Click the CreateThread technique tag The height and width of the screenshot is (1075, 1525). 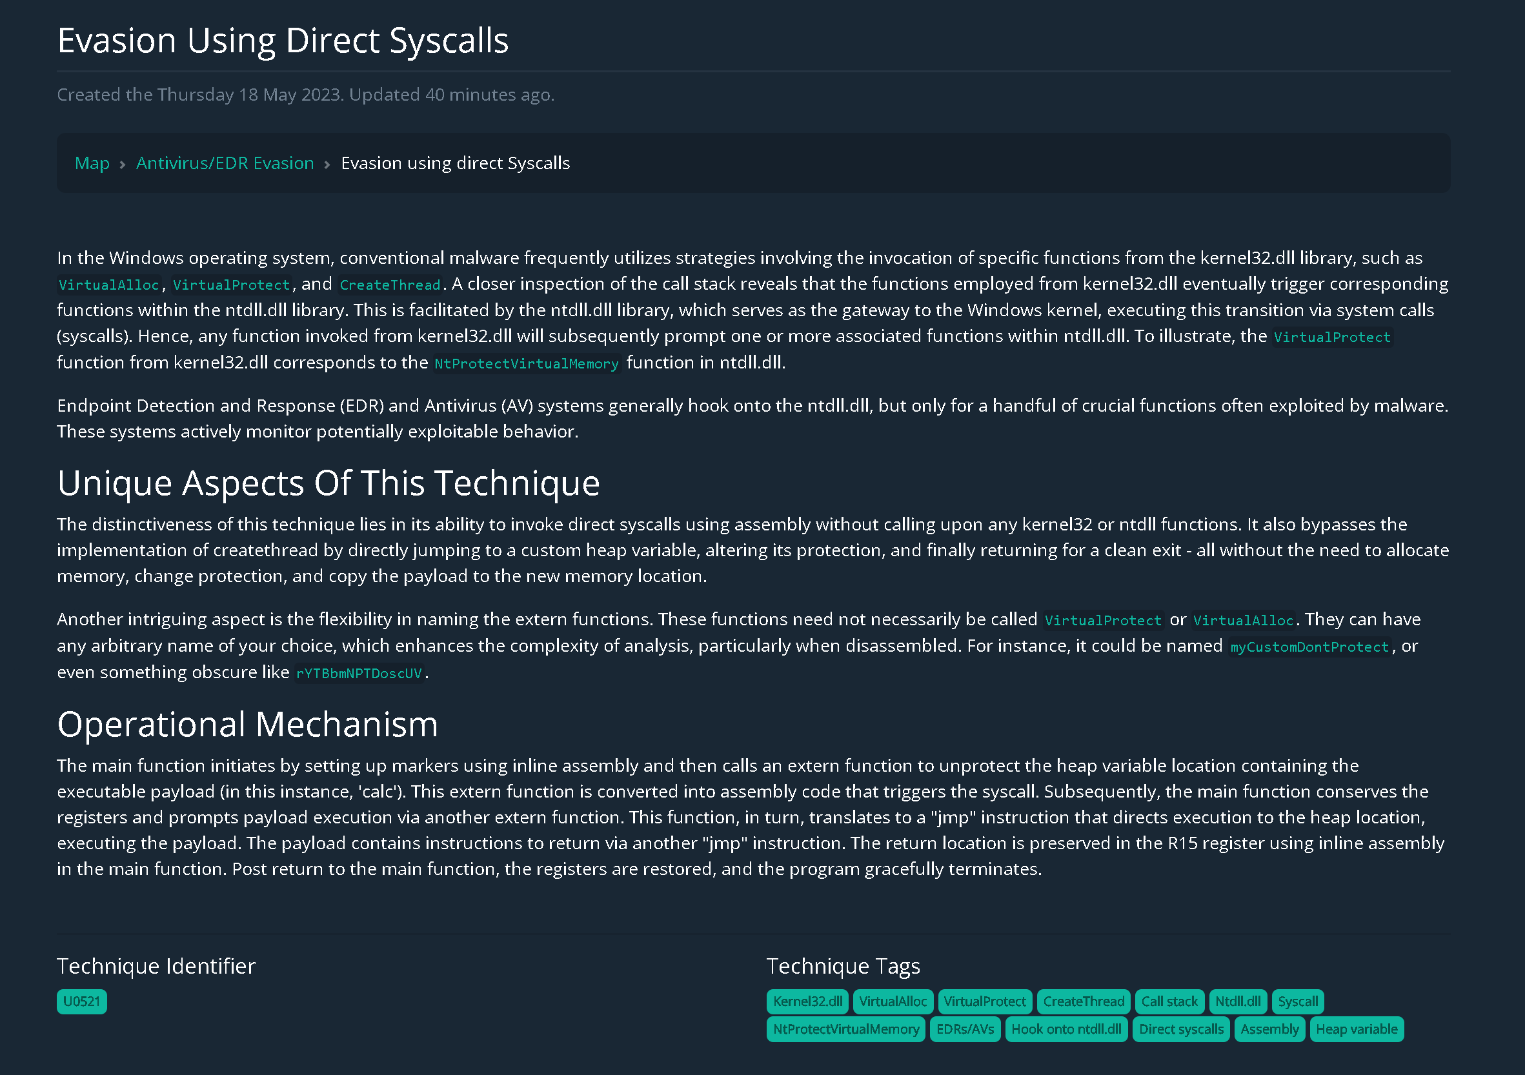pos(1084,1001)
